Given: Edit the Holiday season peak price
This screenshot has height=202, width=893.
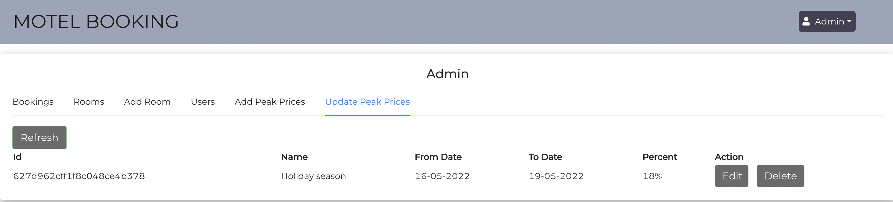Looking at the screenshot, I should click(x=731, y=176).
